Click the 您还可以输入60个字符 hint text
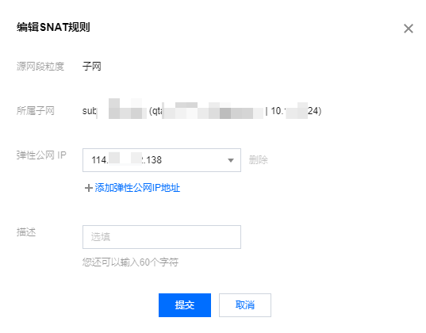The width and height of the screenshot is (426, 333). (x=130, y=262)
